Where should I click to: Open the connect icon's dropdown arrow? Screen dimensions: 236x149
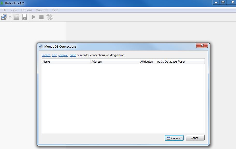(10, 17)
